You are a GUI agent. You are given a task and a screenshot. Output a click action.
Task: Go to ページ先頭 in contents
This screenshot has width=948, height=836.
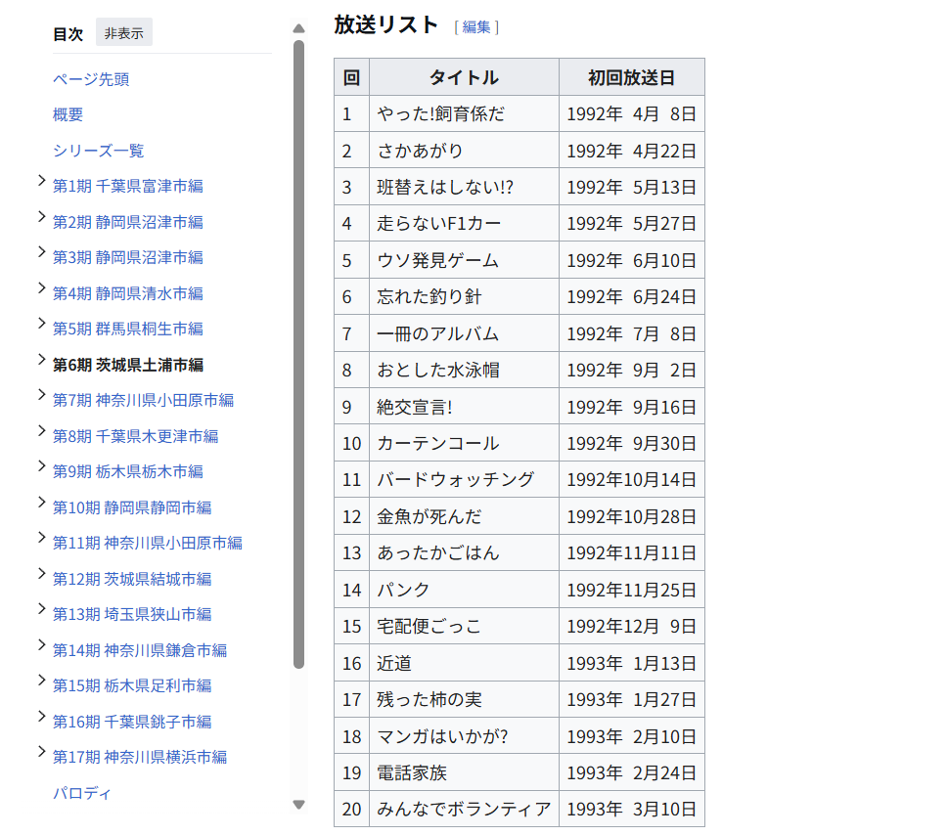(x=91, y=79)
